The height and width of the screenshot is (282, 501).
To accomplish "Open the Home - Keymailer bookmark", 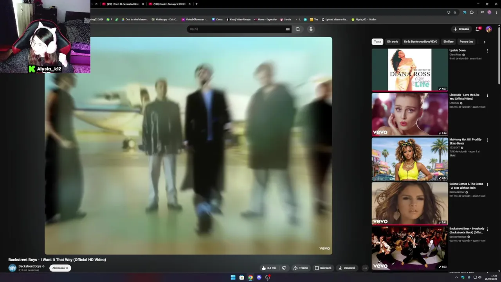I will [265, 19].
